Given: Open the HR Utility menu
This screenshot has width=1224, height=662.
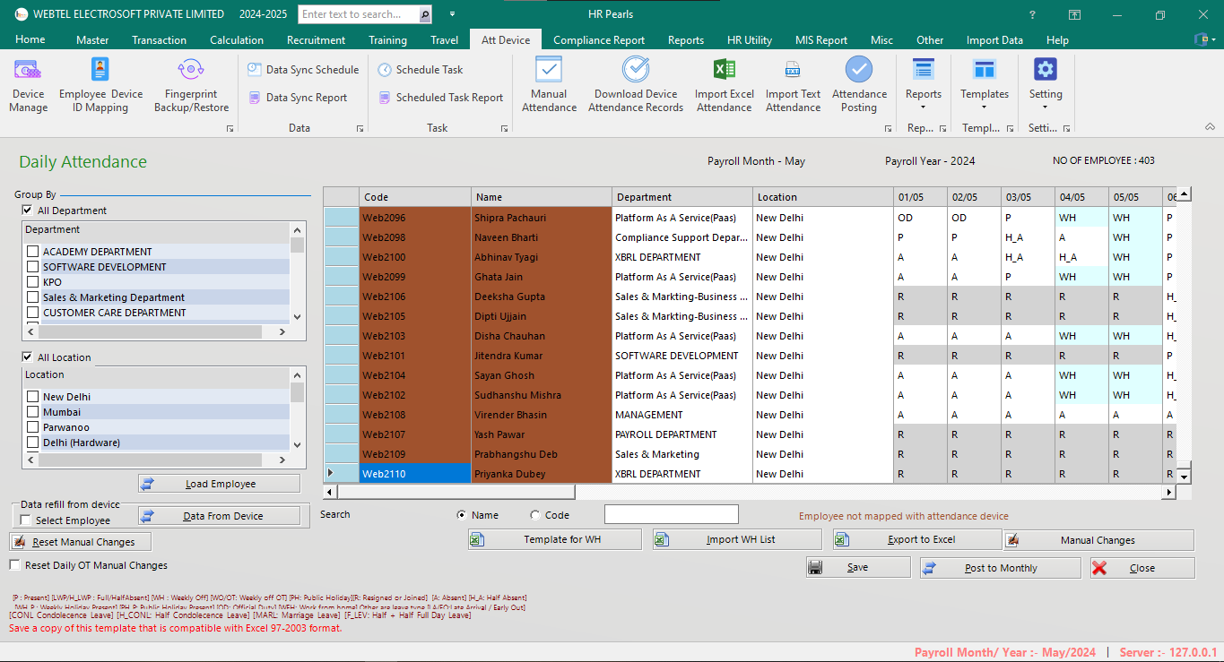Looking at the screenshot, I should [x=750, y=39].
